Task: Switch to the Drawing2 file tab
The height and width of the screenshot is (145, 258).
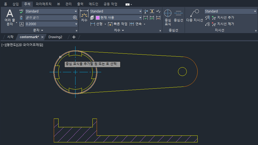Action: coord(55,37)
